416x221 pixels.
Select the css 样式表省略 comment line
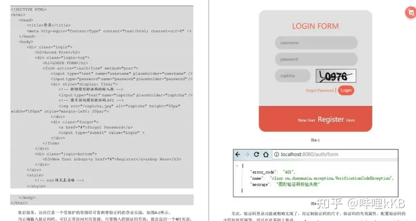tap(59, 181)
